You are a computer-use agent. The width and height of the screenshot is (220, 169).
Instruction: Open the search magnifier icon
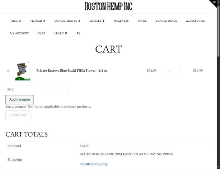pos(79,33)
